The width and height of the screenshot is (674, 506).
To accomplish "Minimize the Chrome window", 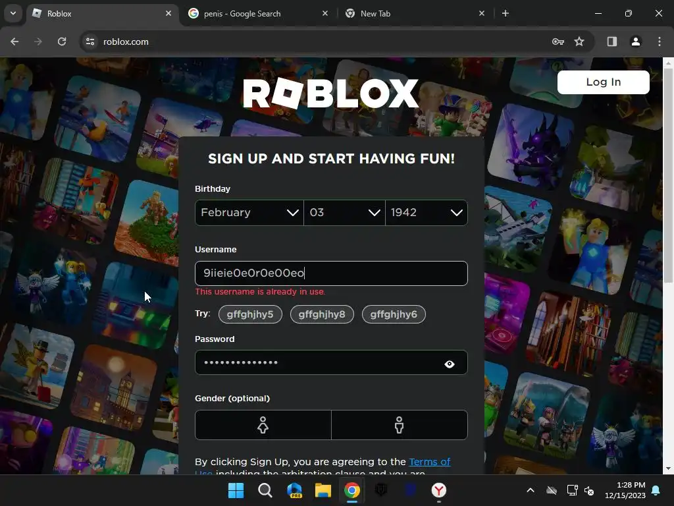I will coord(598,13).
